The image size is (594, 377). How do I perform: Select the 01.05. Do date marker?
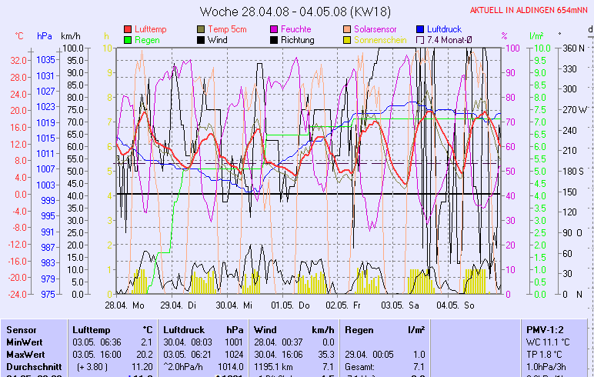tap(295, 305)
